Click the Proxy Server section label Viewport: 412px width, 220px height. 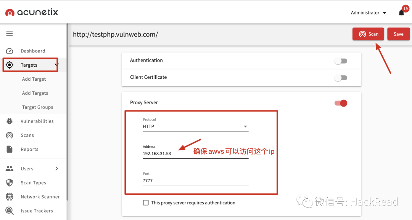(x=144, y=102)
